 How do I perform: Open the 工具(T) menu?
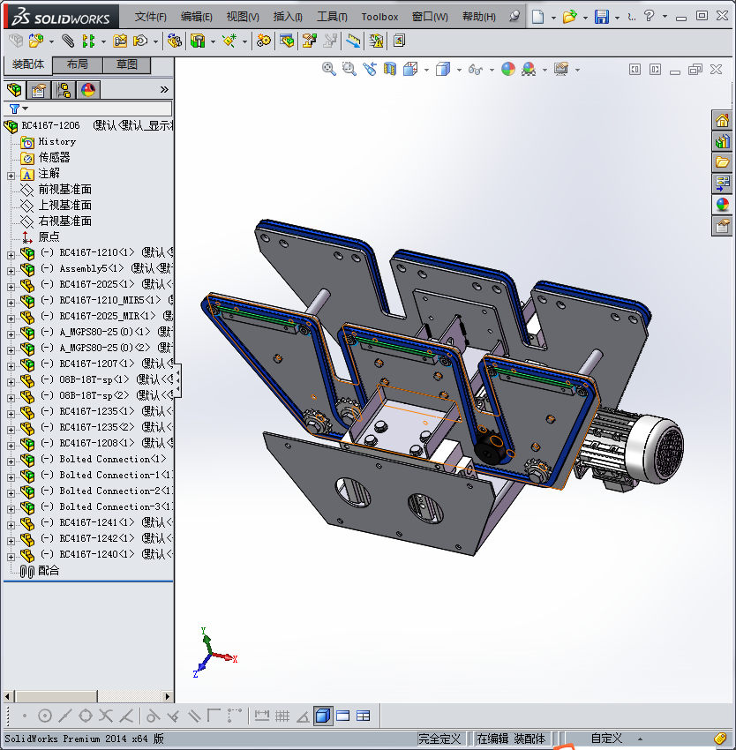(332, 17)
